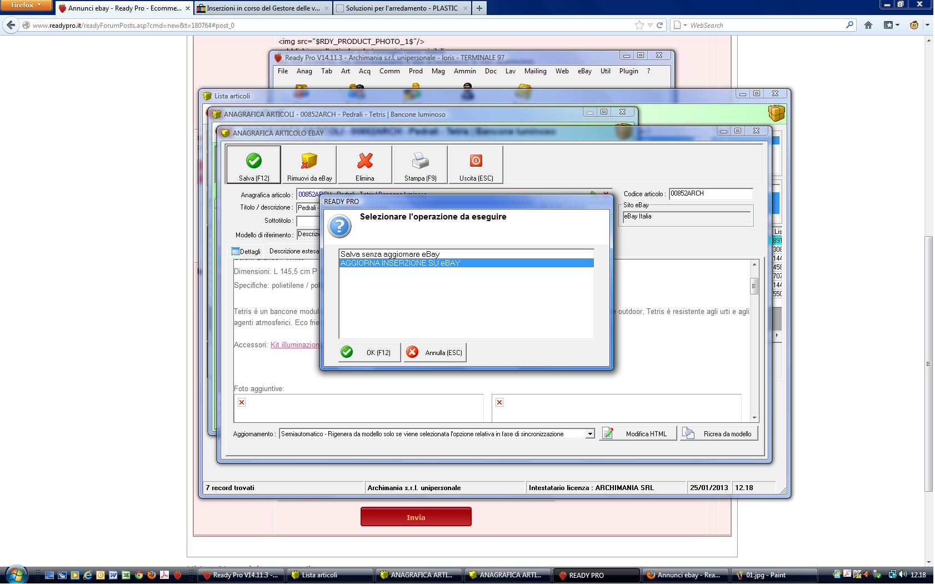935x584 pixels.
Task: Click the Elimina red X button
Action: 365,164
